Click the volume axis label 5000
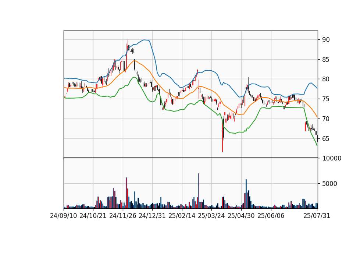 (330, 184)
